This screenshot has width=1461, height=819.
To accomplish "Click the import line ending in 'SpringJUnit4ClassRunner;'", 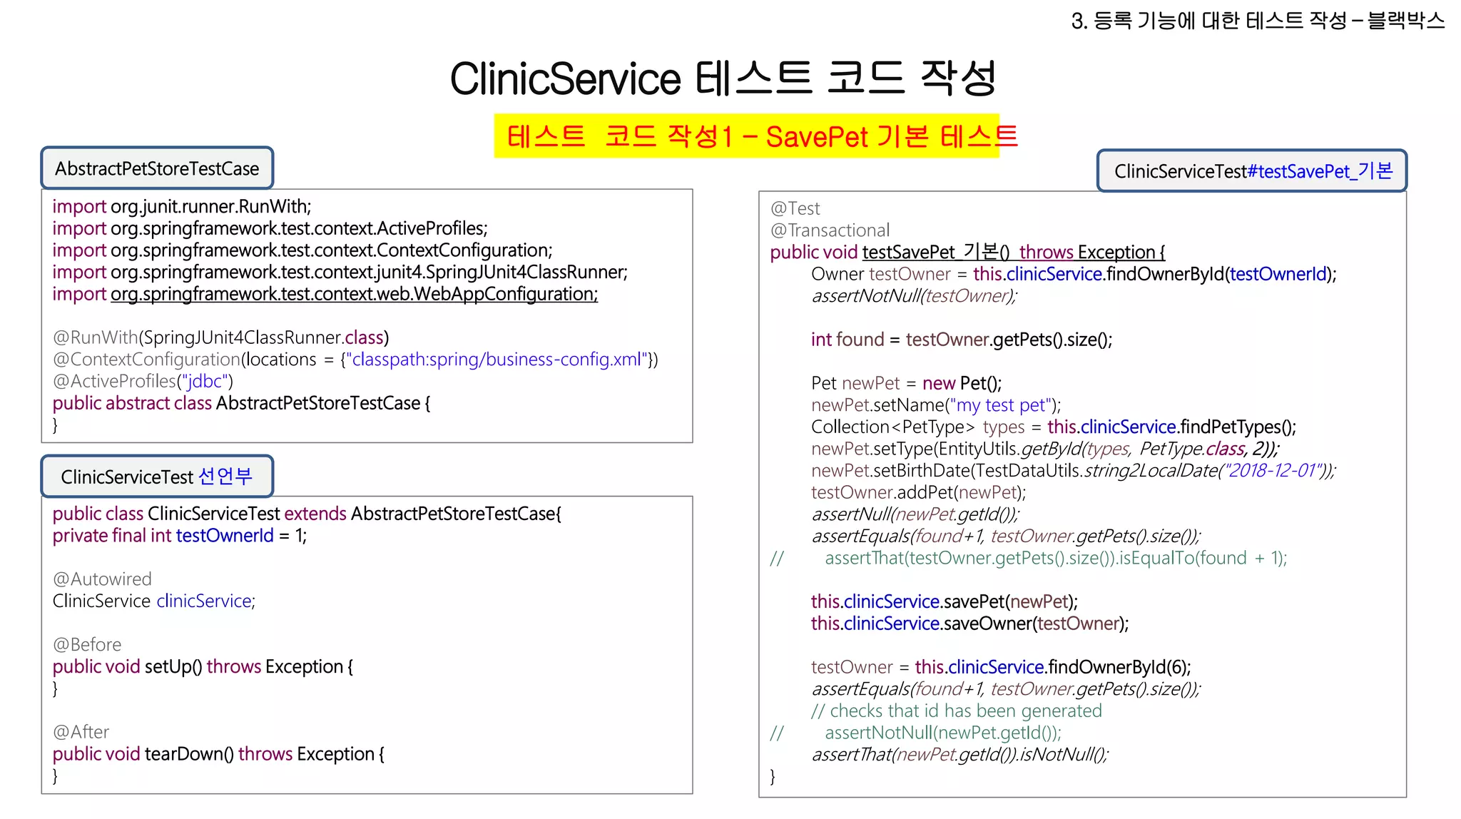I will 340,273.
